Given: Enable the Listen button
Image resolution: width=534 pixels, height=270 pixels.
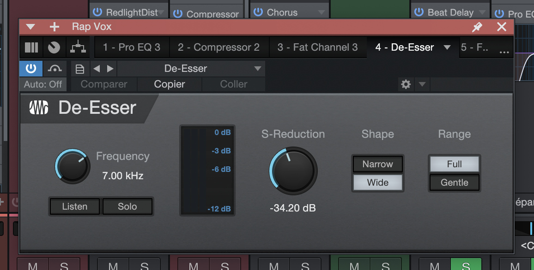Looking at the screenshot, I should (74, 206).
